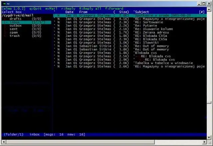Click the vertical scrollbar thumb
The height and width of the screenshot is (146, 213).
(209, 103)
